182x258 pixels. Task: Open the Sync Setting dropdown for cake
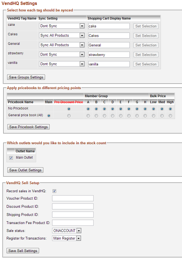click(62, 26)
